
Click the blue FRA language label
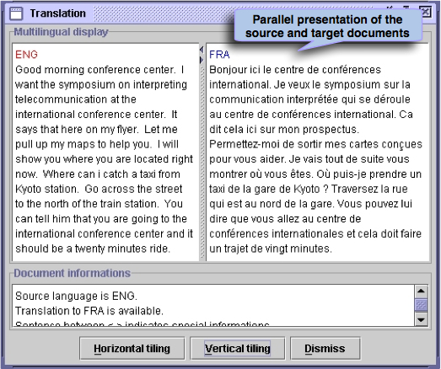[x=219, y=55]
